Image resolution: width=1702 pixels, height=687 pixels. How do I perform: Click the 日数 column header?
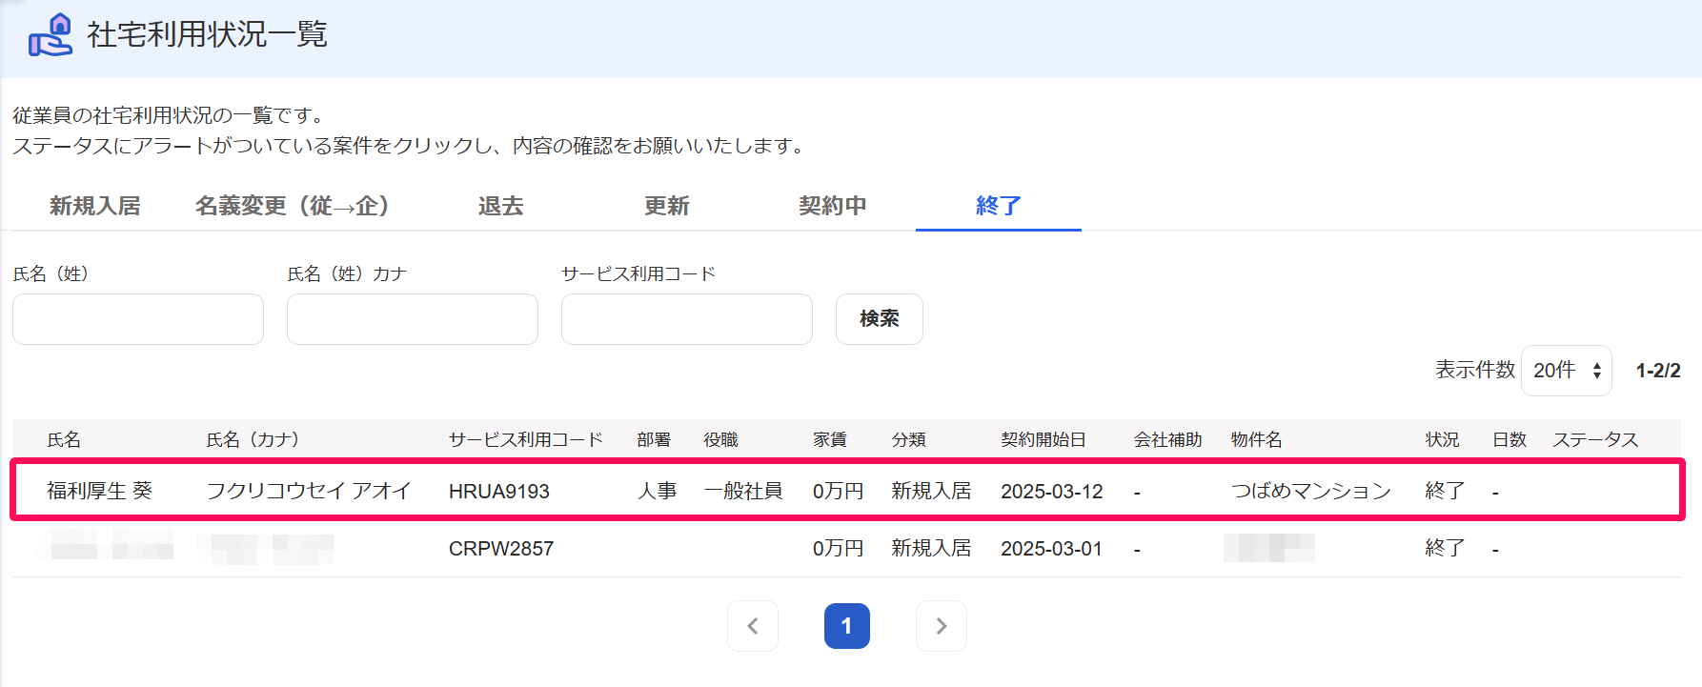[x=1510, y=439]
